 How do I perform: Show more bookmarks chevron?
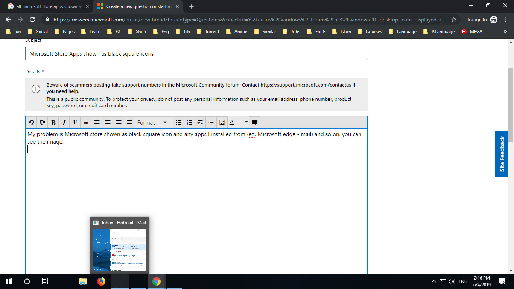click(505, 32)
